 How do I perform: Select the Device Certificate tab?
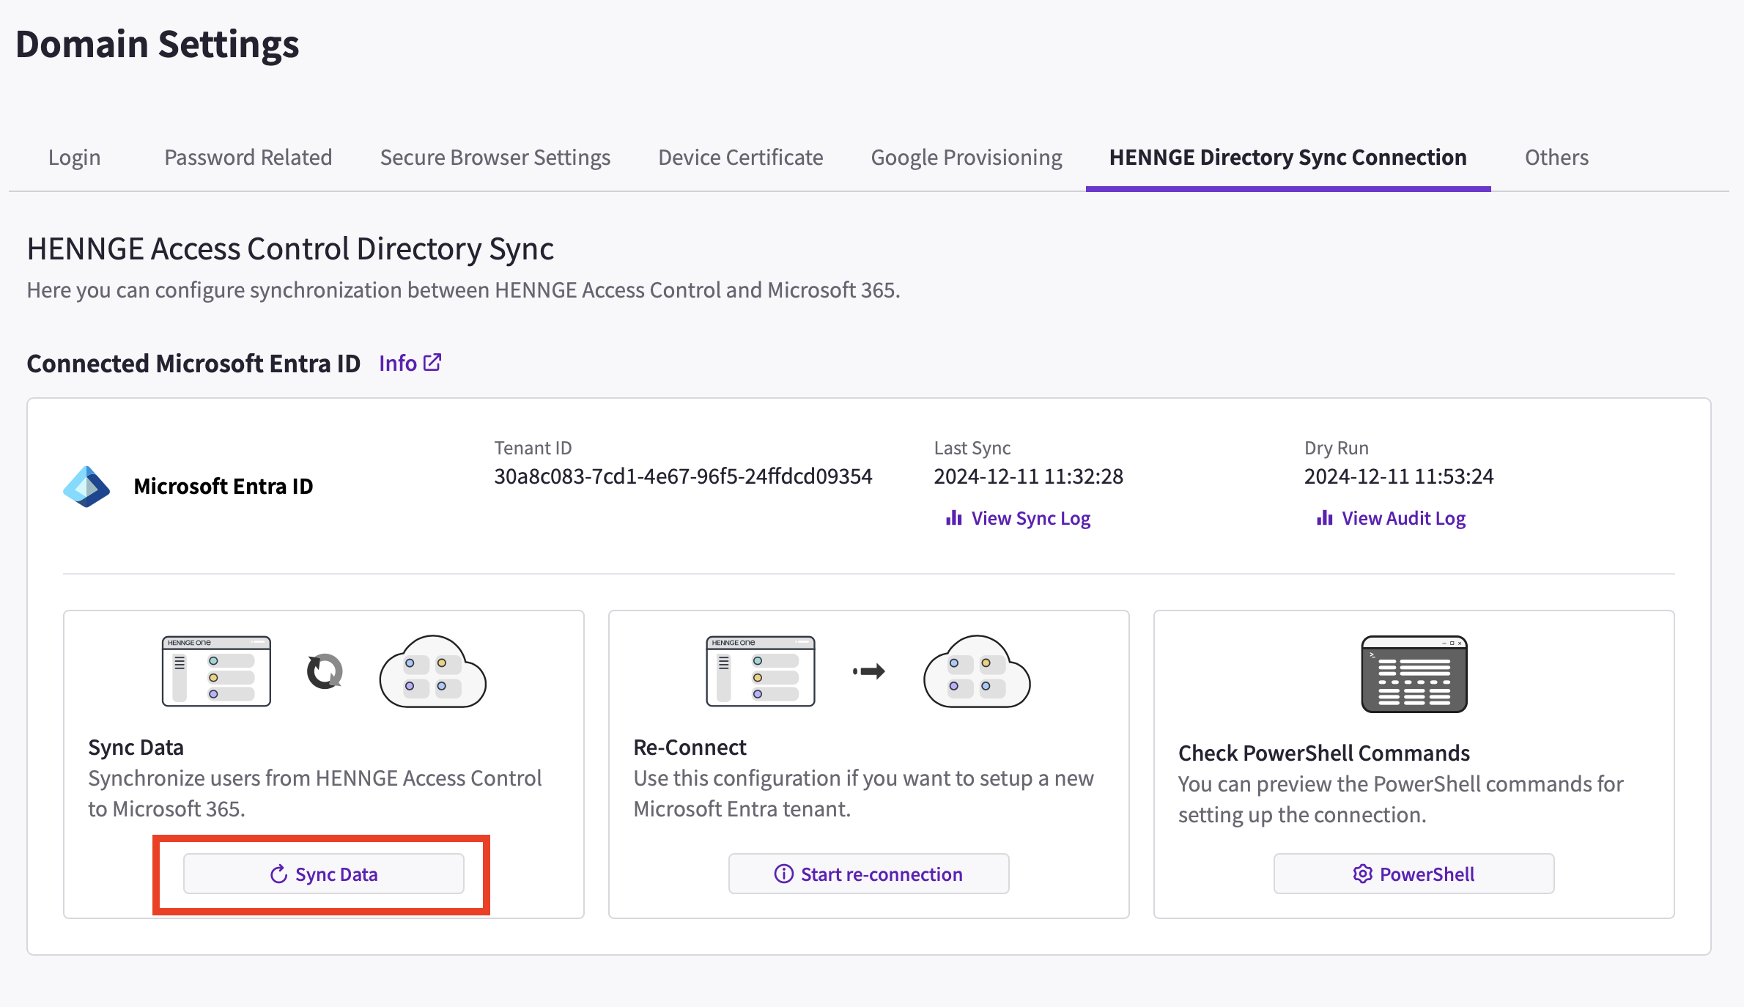click(740, 157)
